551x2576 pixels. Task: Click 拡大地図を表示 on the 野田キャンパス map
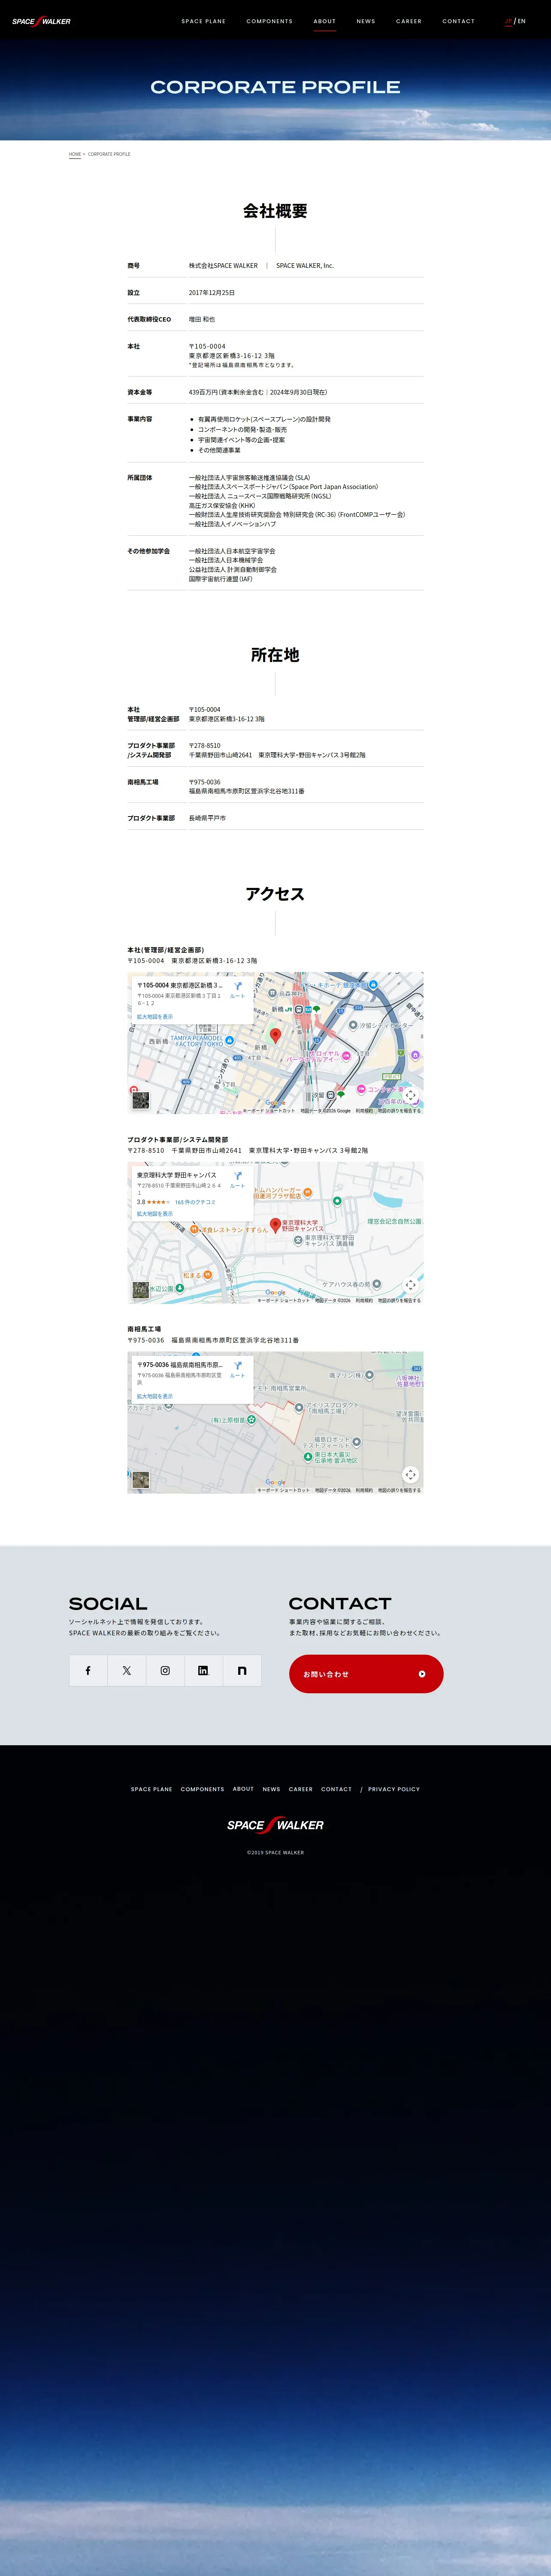155,1214
